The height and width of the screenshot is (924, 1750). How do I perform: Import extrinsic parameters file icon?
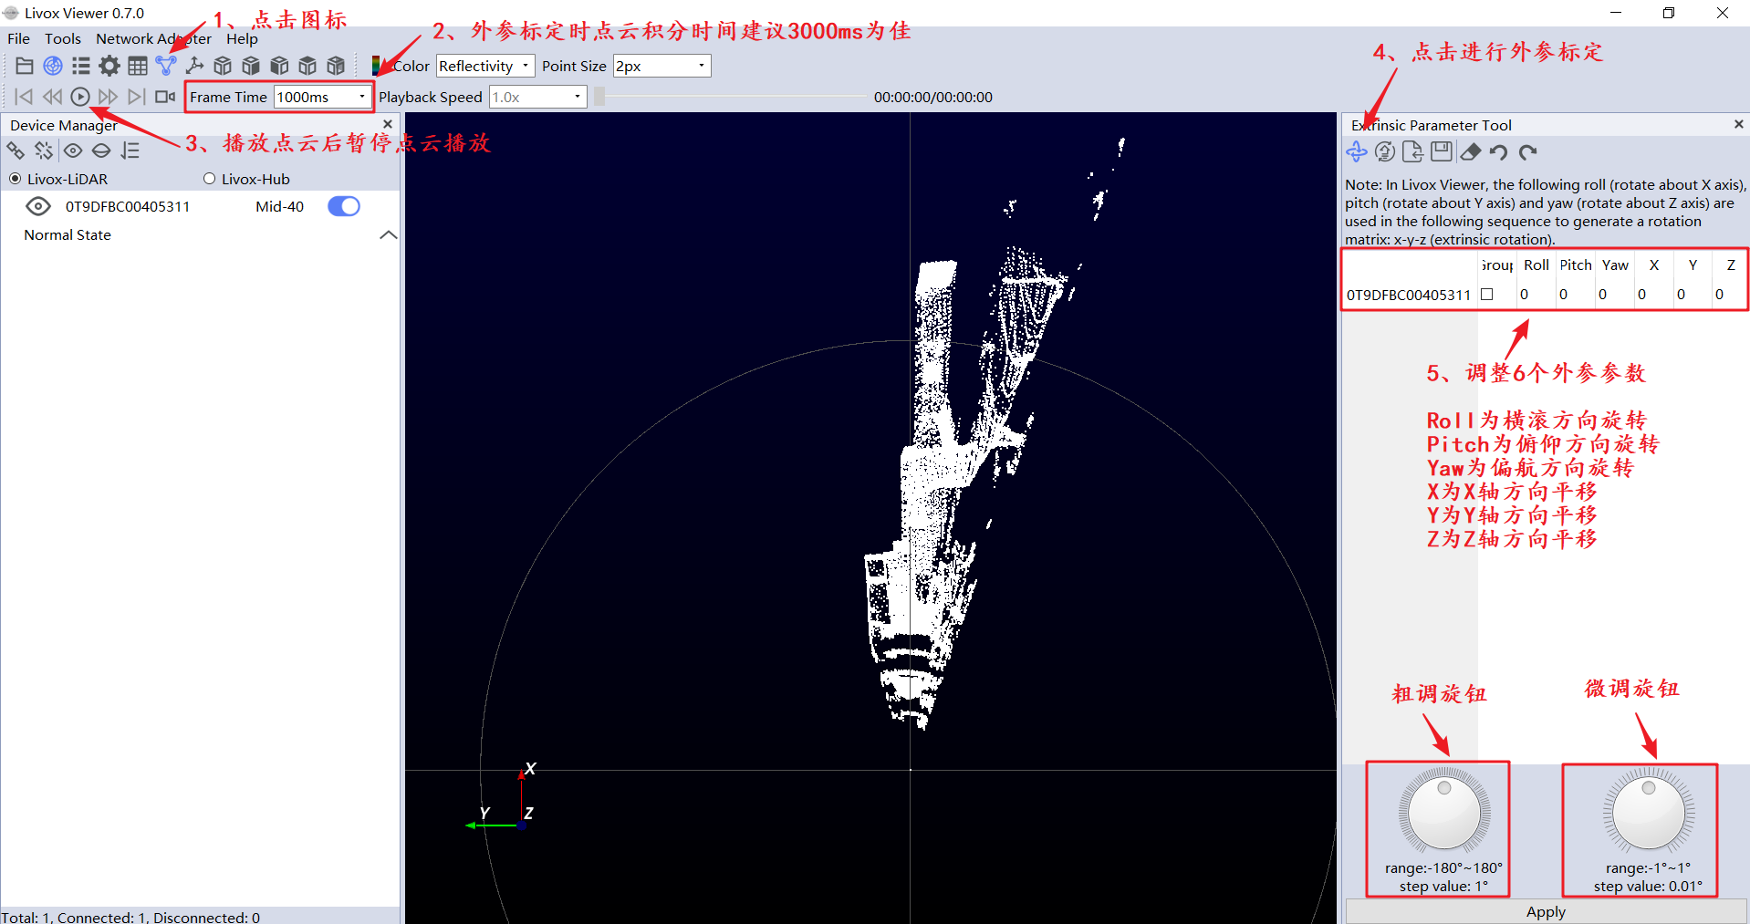click(1413, 152)
